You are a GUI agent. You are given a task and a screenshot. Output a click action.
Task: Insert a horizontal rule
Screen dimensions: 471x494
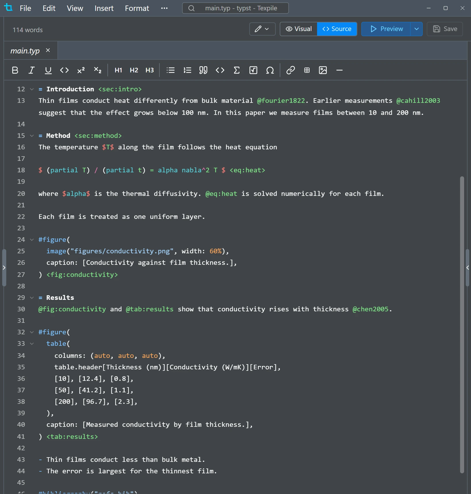[339, 70]
